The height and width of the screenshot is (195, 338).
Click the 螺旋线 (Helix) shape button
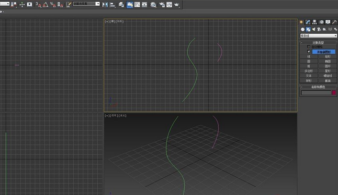point(328,76)
